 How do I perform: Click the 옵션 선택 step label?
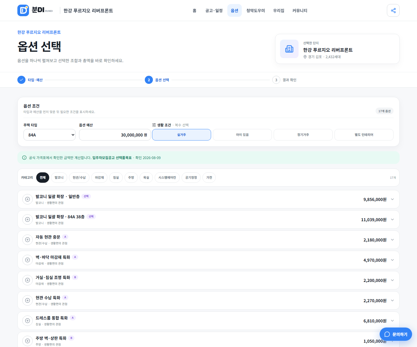pyautogui.click(x=162, y=80)
